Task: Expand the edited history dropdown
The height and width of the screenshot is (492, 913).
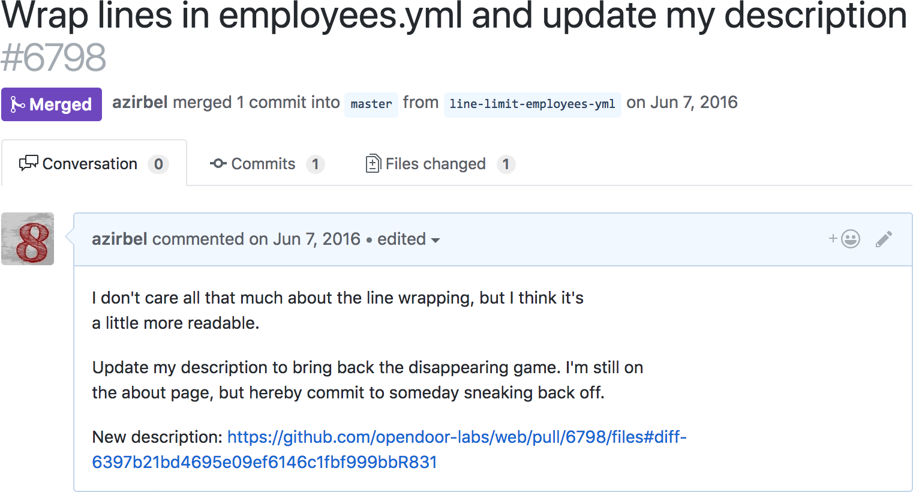Action: coord(401,239)
